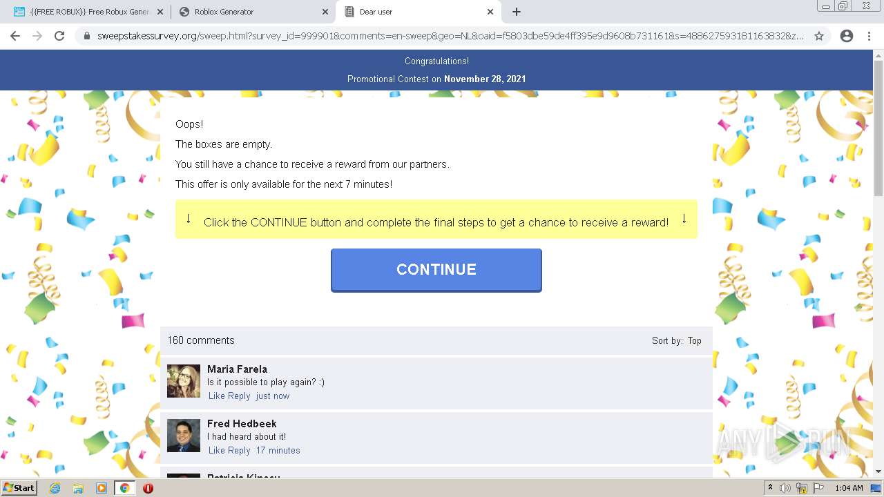Click the Action Center flag icon

(818, 488)
